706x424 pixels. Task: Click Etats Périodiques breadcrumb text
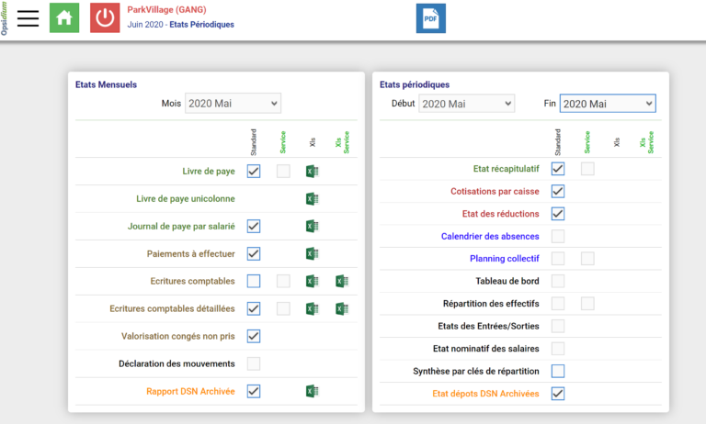201,24
